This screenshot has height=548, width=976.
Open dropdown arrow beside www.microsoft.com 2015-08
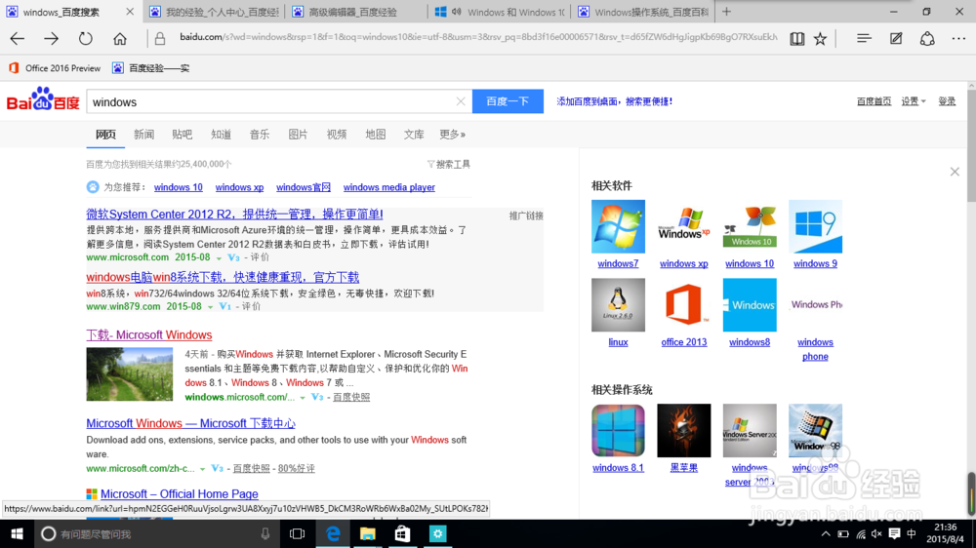point(219,257)
